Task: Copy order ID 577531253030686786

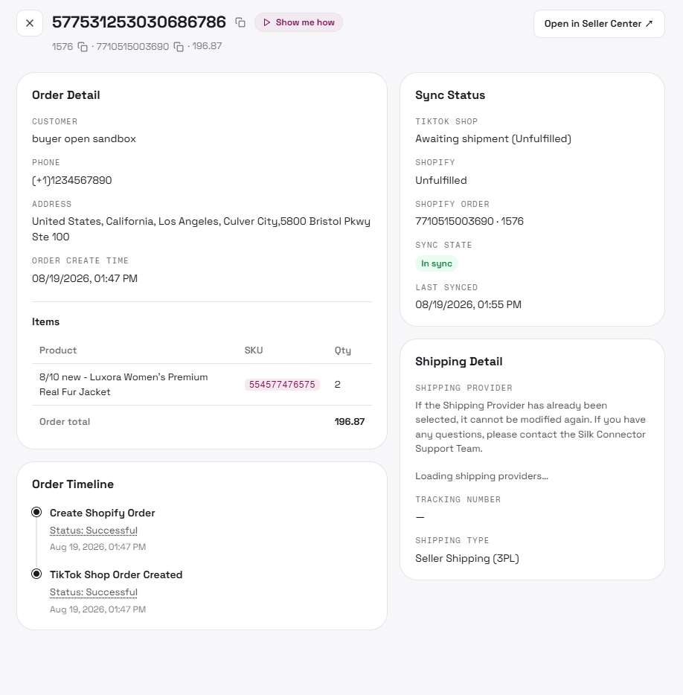Action: tap(240, 22)
